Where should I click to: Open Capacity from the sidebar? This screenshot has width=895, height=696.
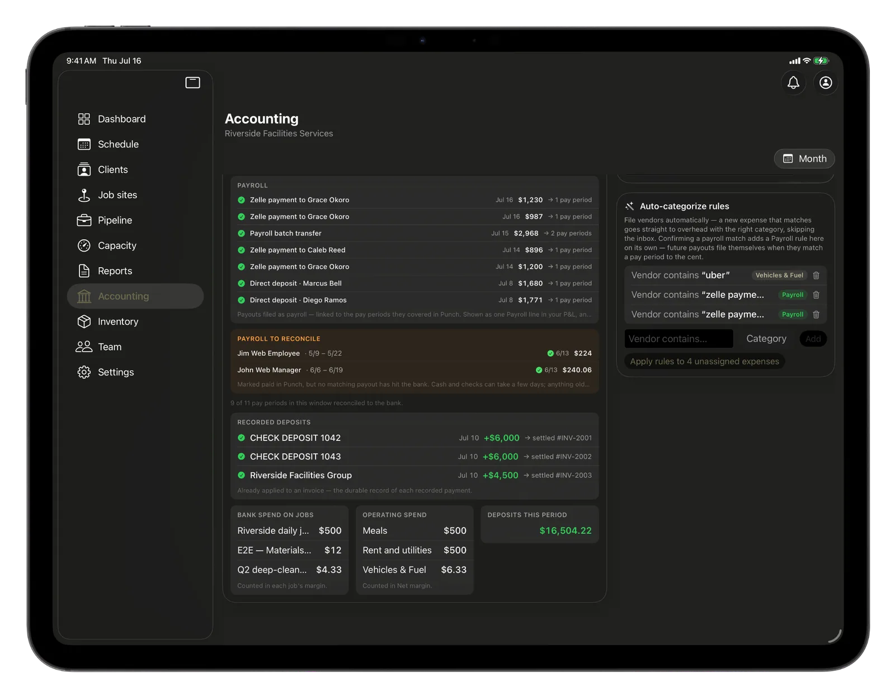(x=135, y=245)
